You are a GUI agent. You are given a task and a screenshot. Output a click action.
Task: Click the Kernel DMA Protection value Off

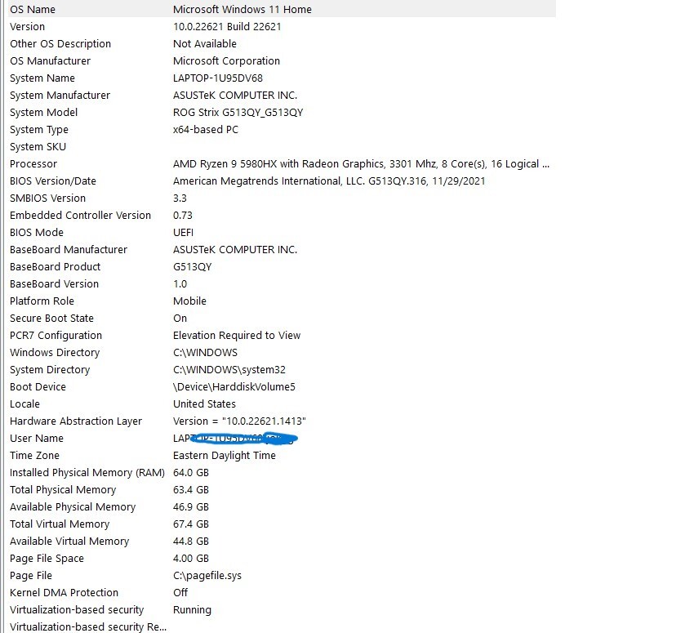pos(180,593)
